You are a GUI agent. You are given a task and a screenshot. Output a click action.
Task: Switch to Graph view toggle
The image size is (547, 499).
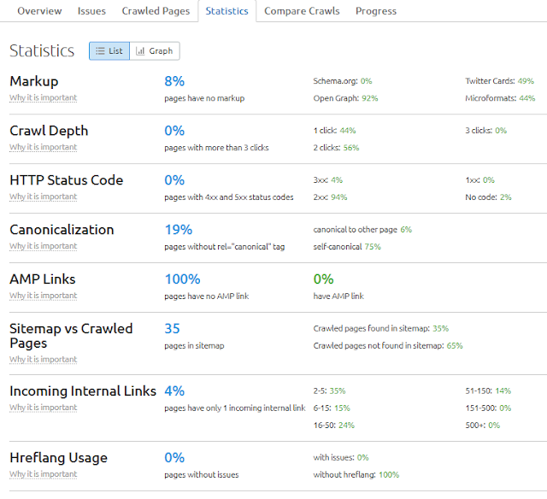coord(155,51)
